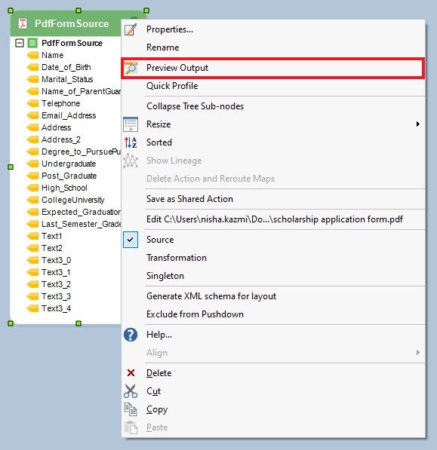Click the Properties pencil icon
This screenshot has width=437, height=450.
click(131, 29)
